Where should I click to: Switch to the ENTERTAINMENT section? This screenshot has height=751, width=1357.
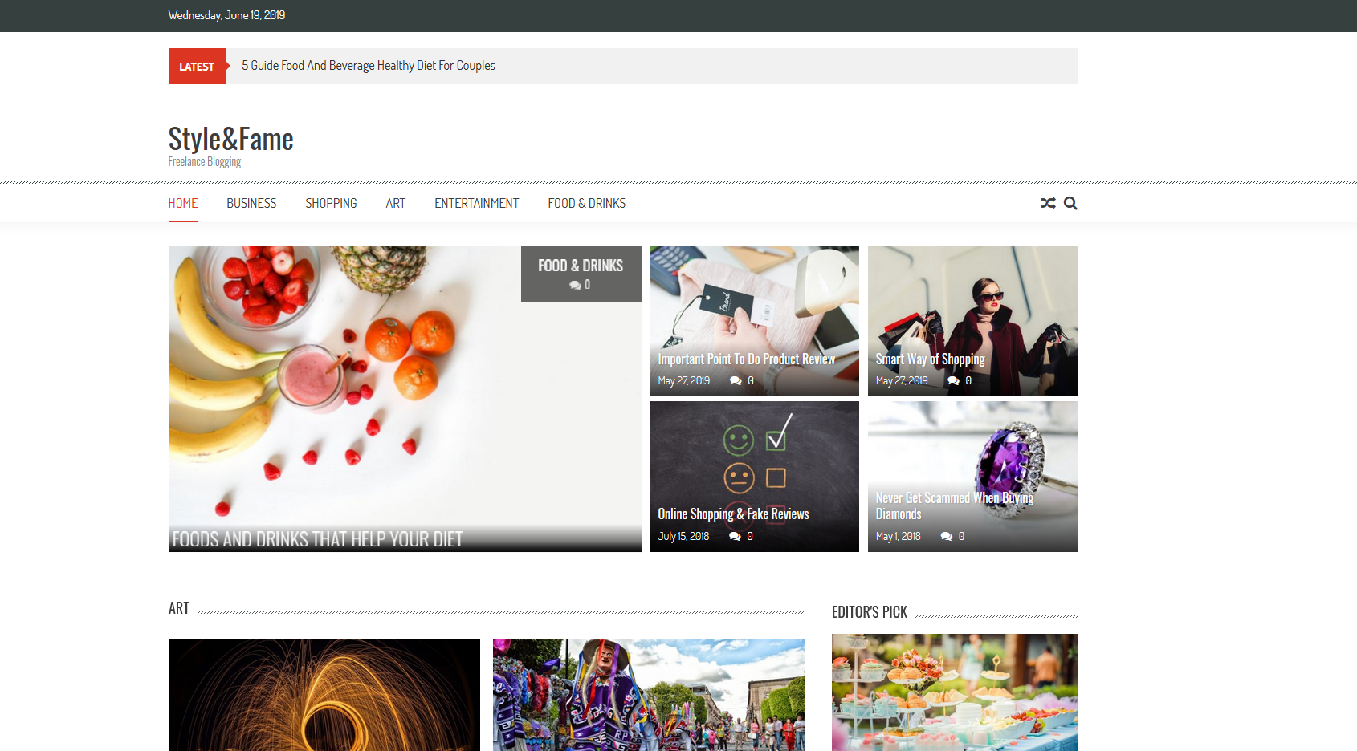click(x=476, y=203)
